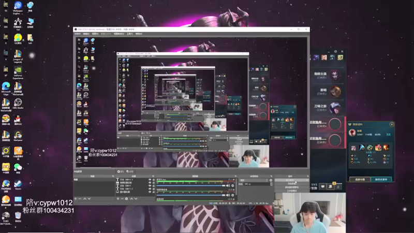
Task: Toggle lock on display capture source
Action: coord(153,192)
